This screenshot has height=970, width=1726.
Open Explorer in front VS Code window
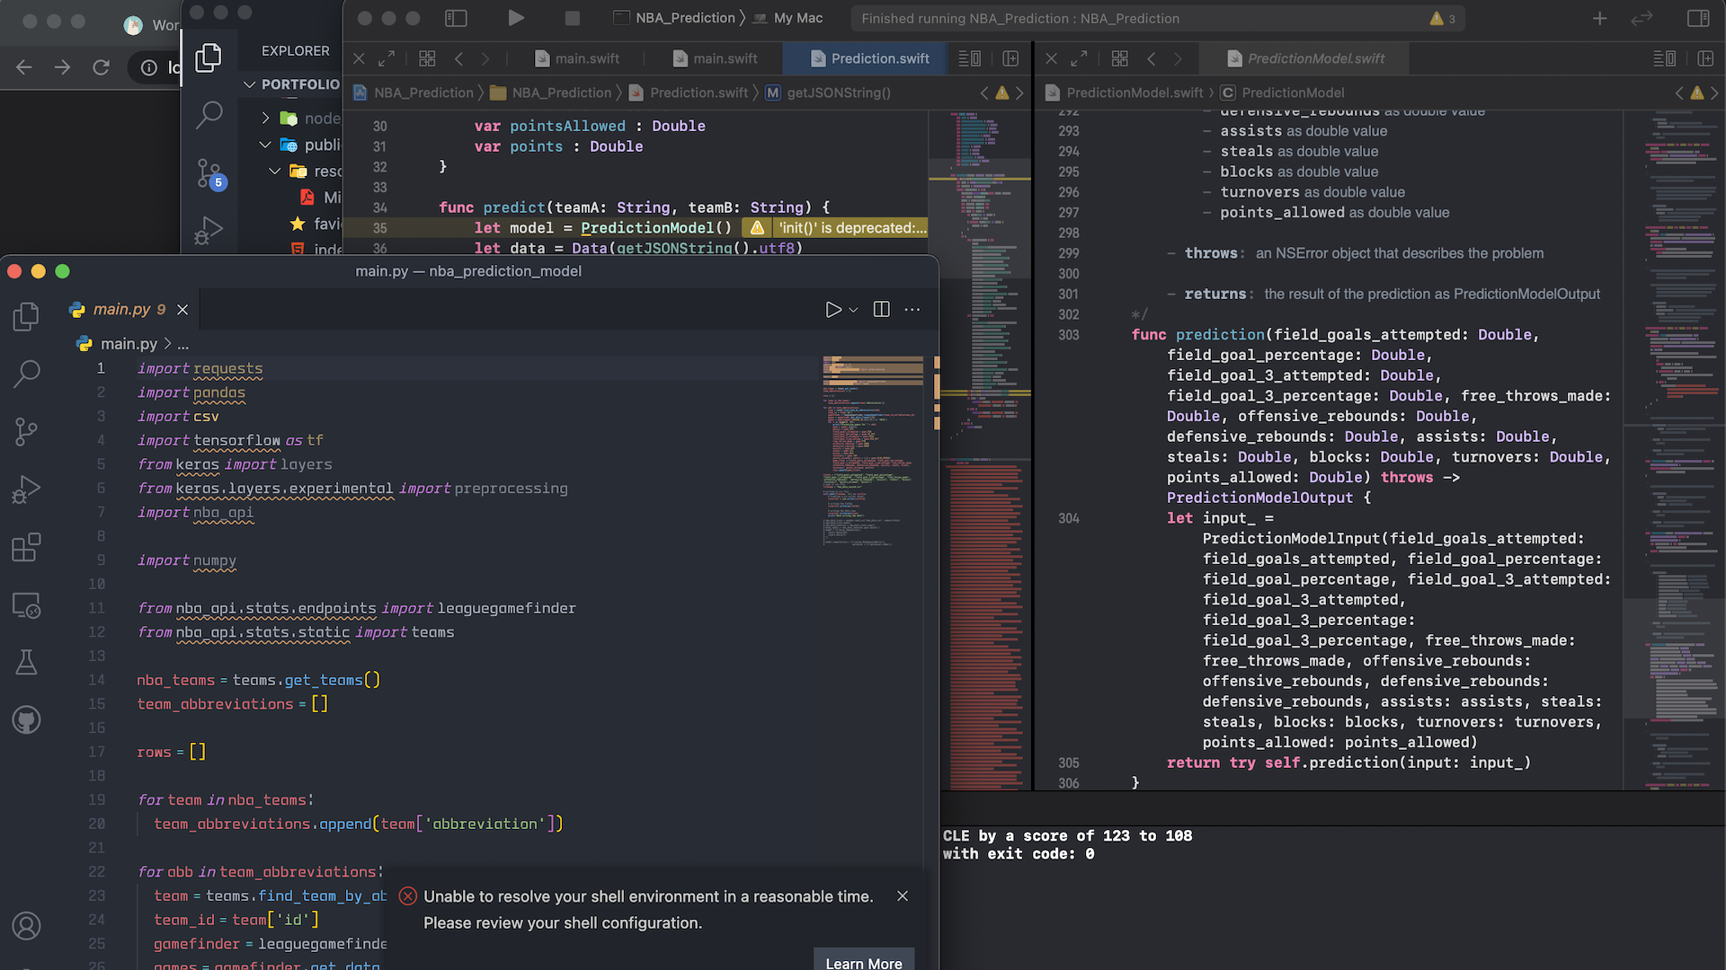26,316
